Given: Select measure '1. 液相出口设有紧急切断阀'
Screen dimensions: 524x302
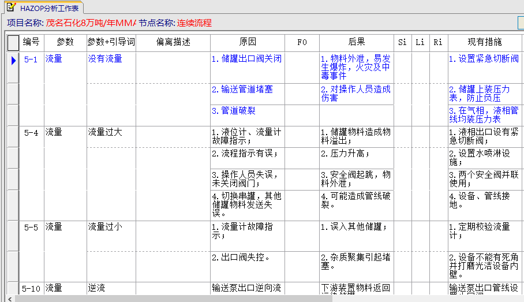Looking at the screenshot, I should 484,136.
